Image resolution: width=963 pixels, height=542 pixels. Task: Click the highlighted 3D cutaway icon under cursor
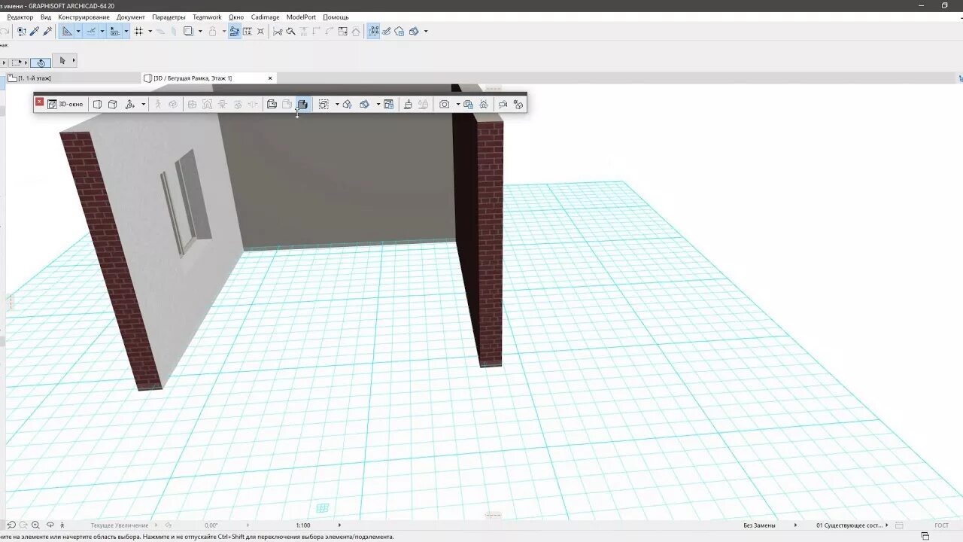(x=302, y=104)
